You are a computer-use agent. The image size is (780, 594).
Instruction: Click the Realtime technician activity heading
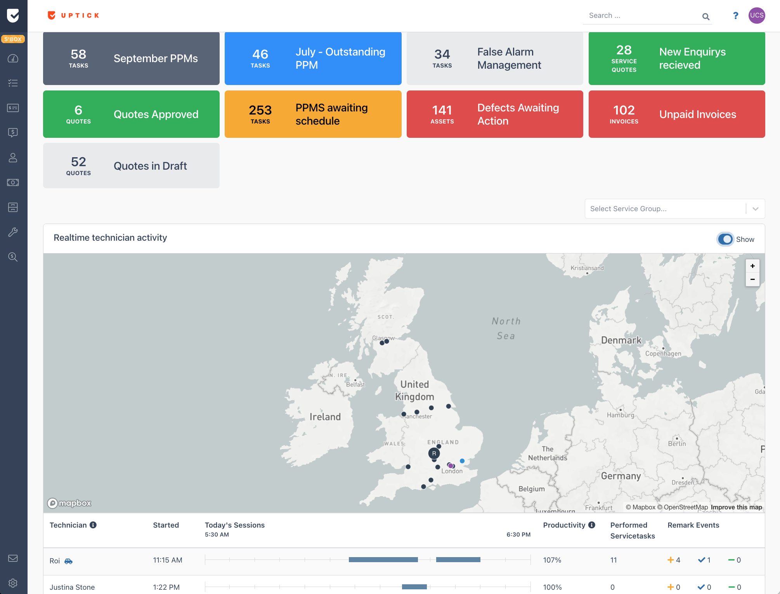pos(110,238)
